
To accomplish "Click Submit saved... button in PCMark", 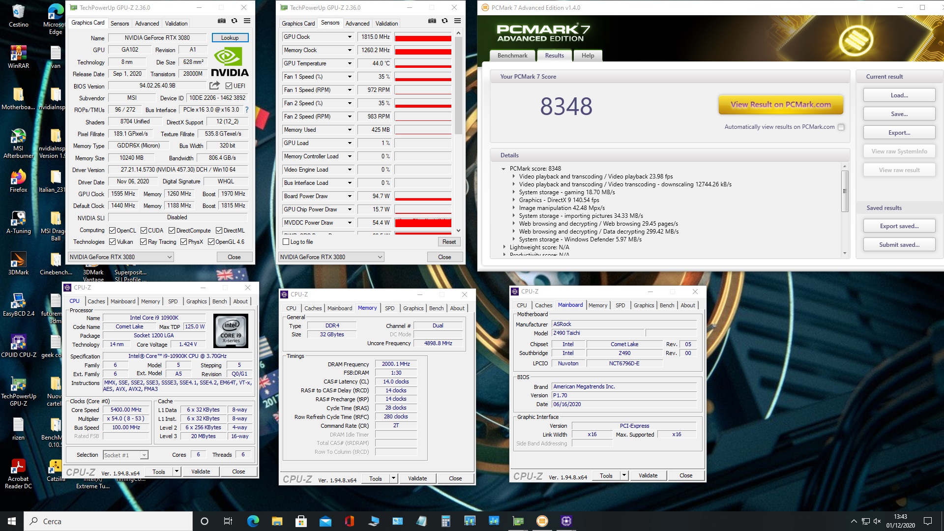I will click(x=899, y=245).
